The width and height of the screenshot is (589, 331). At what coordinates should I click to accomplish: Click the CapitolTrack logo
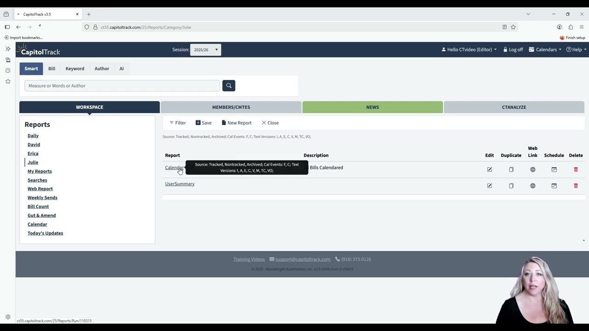(39, 50)
